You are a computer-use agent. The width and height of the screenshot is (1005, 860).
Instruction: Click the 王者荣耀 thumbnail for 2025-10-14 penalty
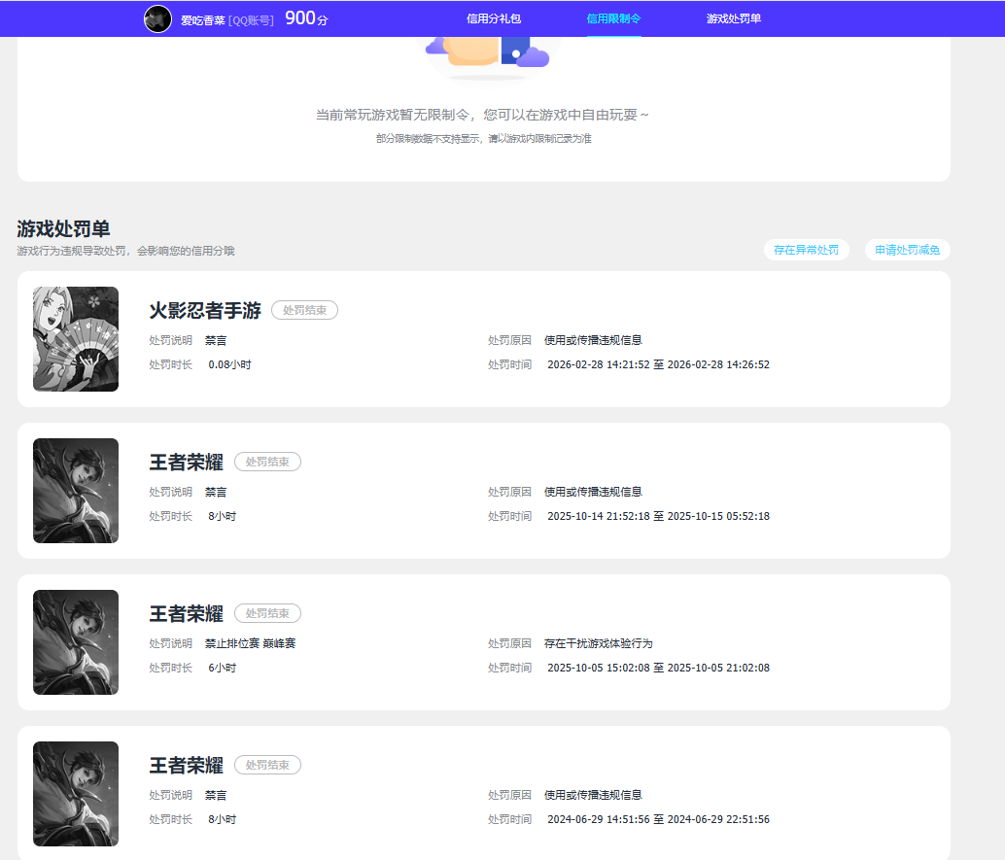click(x=76, y=491)
